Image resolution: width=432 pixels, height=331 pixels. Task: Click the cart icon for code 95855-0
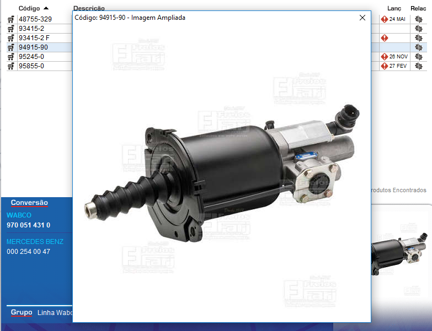point(10,66)
